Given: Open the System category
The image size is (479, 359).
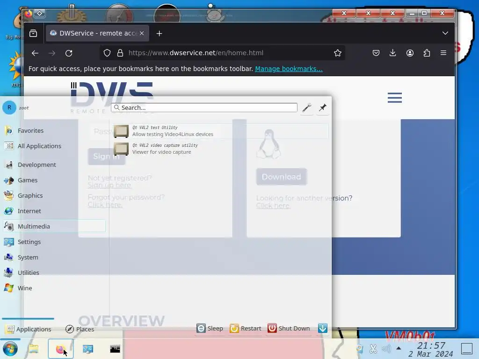Looking at the screenshot, I should click(x=54, y=257).
